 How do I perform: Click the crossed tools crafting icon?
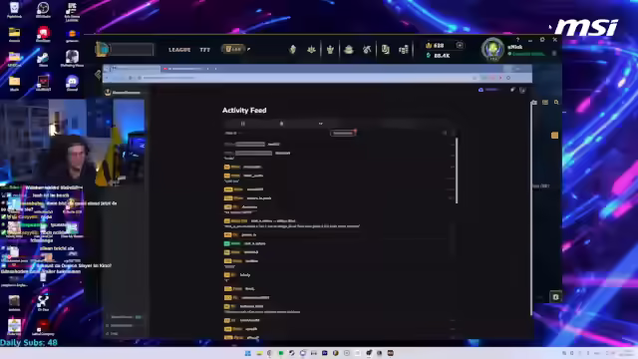coord(367,50)
